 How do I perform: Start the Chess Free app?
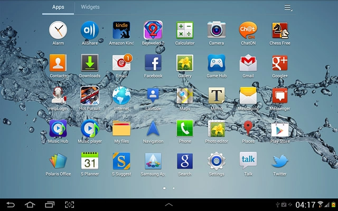[x=279, y=31]
